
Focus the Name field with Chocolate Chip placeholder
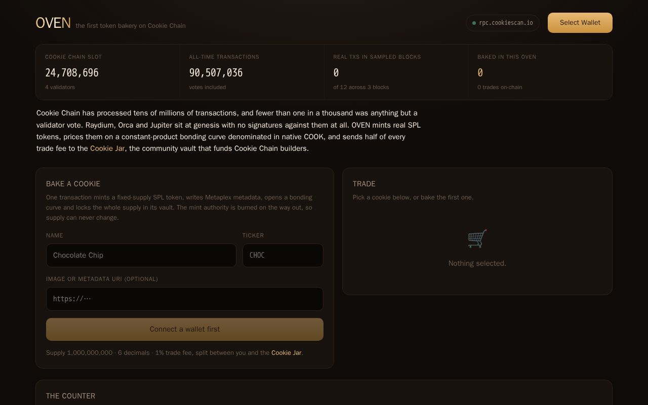click(141, 255)
